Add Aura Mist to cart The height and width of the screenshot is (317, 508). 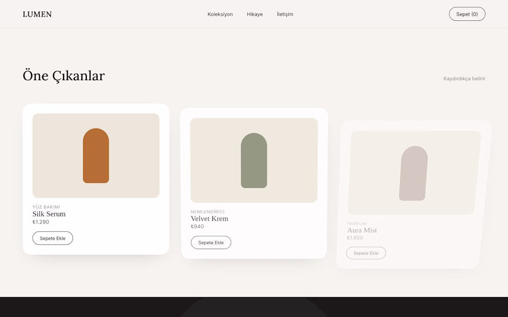[366, 253]
